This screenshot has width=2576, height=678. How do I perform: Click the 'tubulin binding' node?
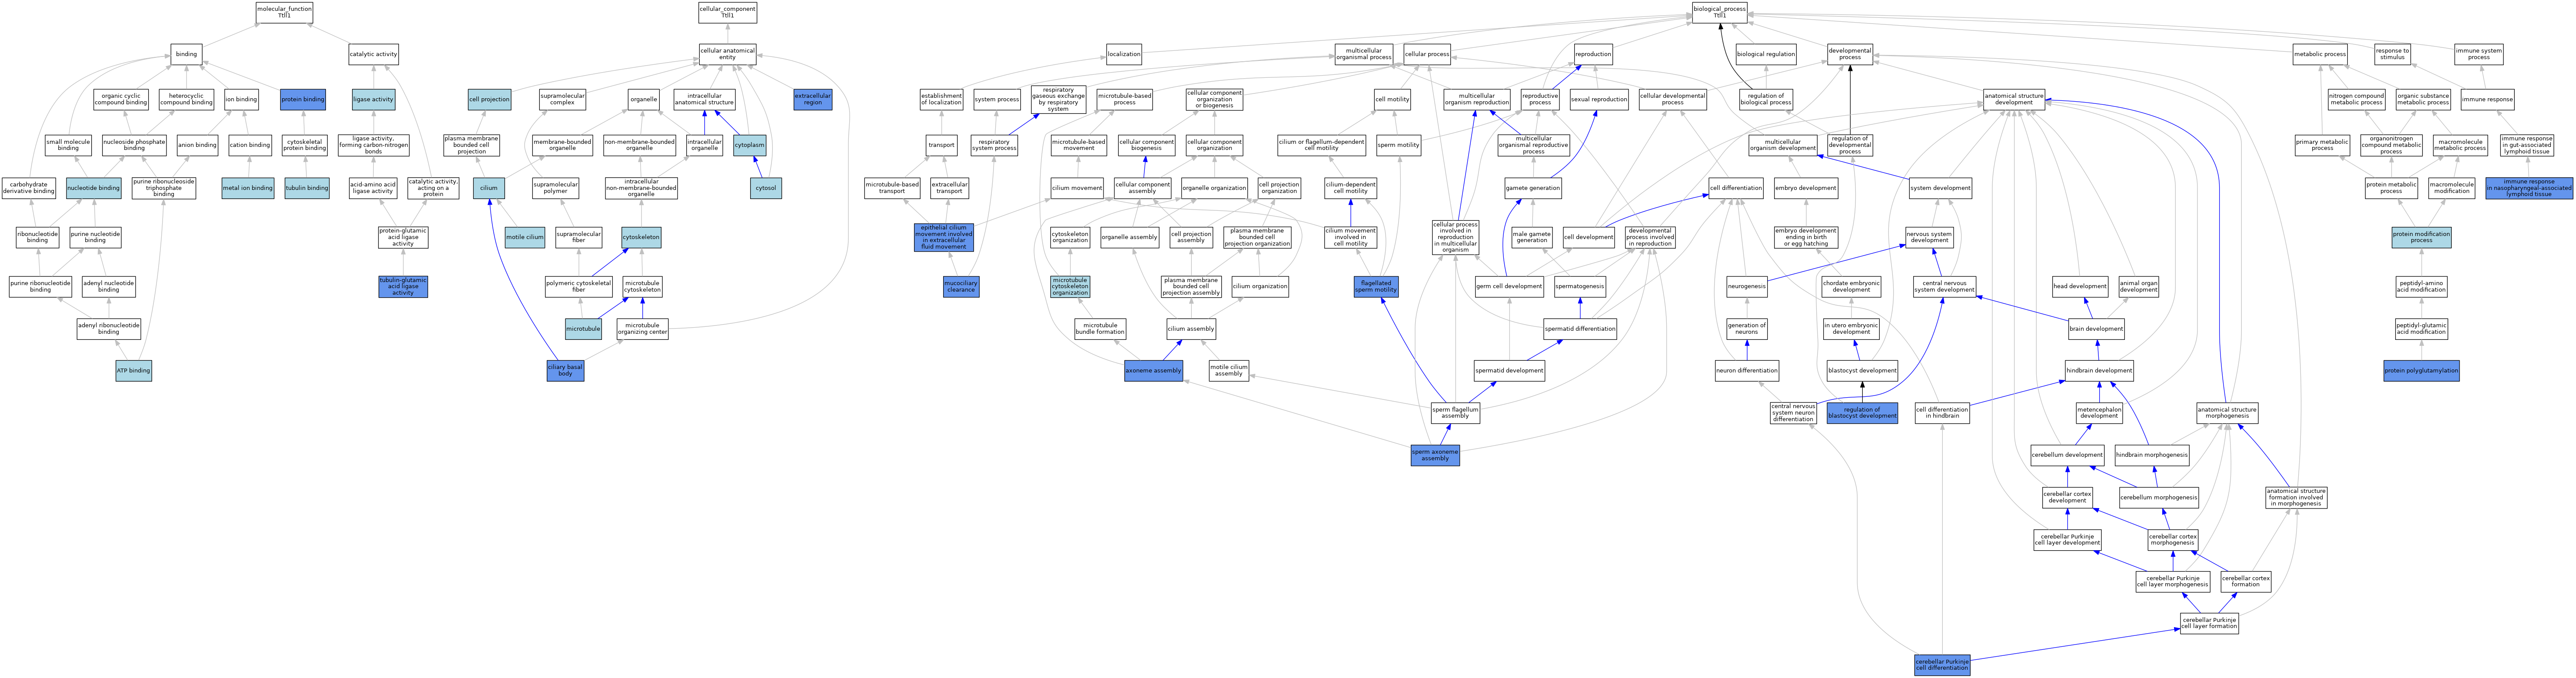coord(306,188)
